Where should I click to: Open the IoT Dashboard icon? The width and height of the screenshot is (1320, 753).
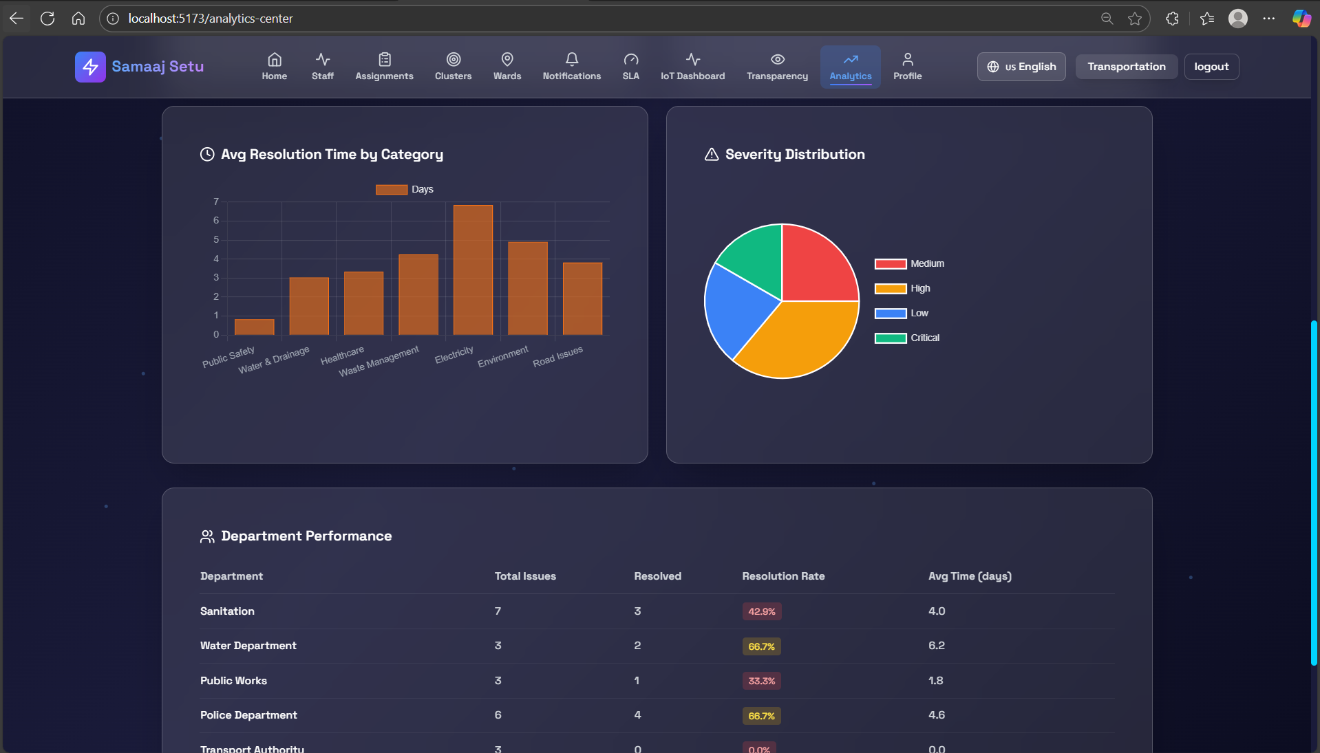[692, 59]
